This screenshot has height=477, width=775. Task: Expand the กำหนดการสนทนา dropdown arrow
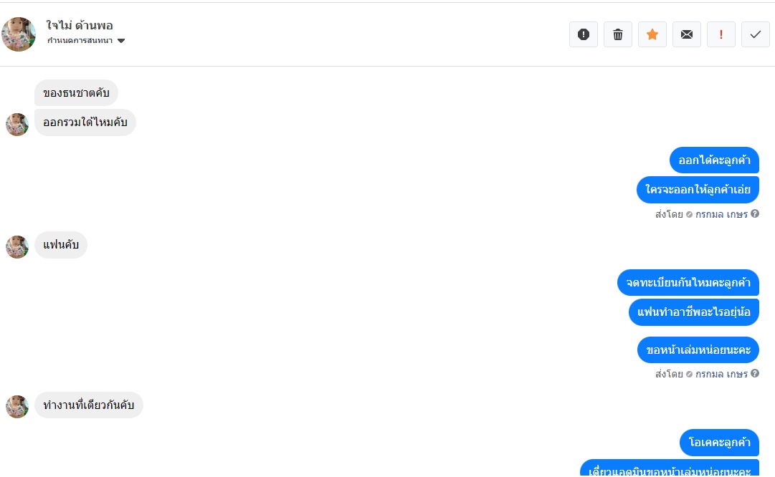pos(121,41)
